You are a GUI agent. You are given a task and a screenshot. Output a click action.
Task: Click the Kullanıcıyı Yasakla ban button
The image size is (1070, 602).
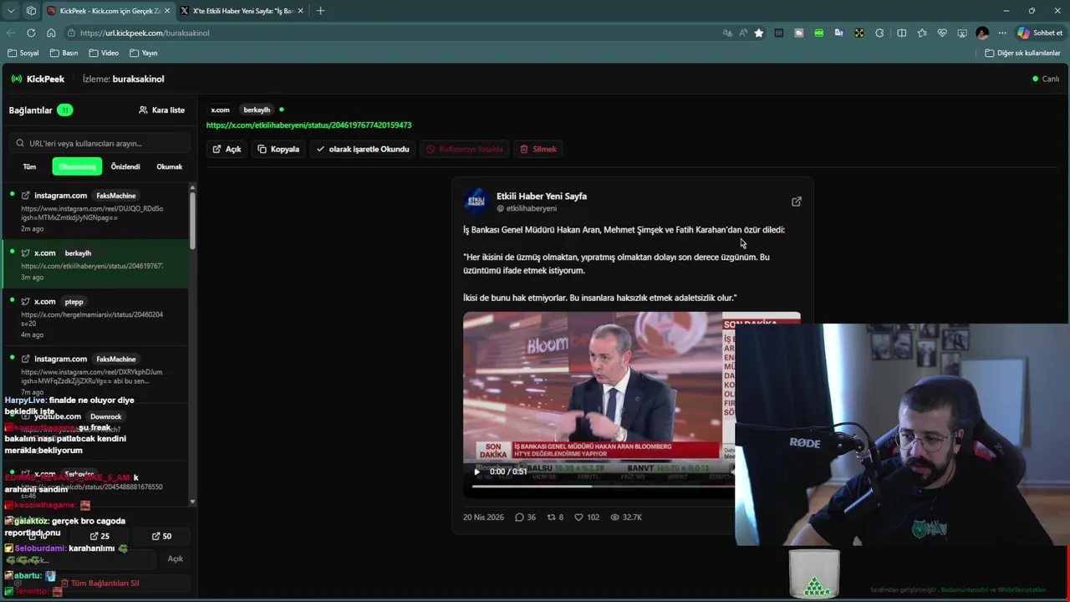click(x=465, y=149)
